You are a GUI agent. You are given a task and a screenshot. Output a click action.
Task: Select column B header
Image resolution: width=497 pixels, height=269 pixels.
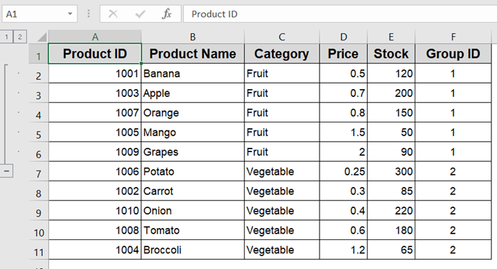(x=192, y=37)
